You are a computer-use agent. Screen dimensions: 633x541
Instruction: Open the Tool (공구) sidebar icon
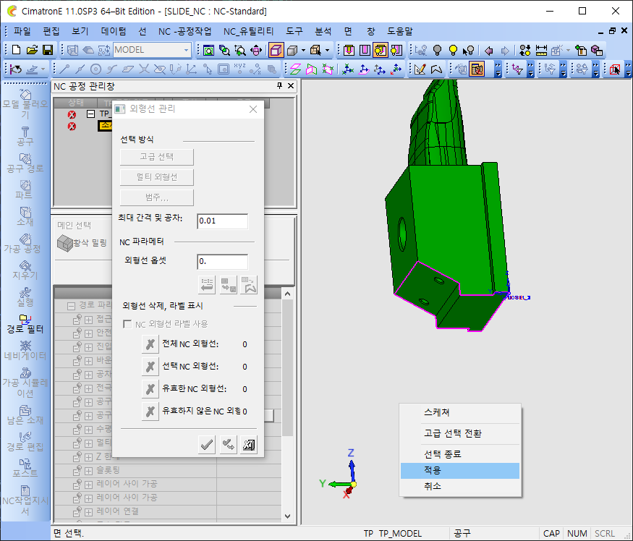(25, 136)
